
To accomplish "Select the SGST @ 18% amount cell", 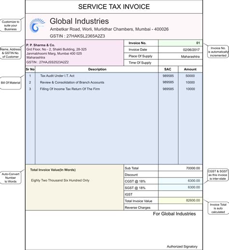I will [180, 188].
